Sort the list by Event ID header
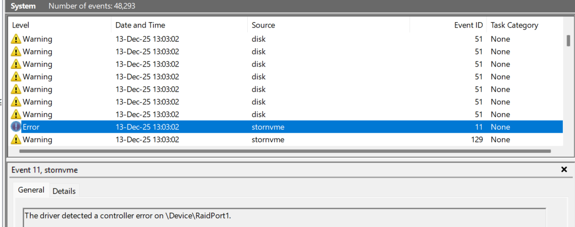The height and width of the screenshot is (227, 575). 468,25
